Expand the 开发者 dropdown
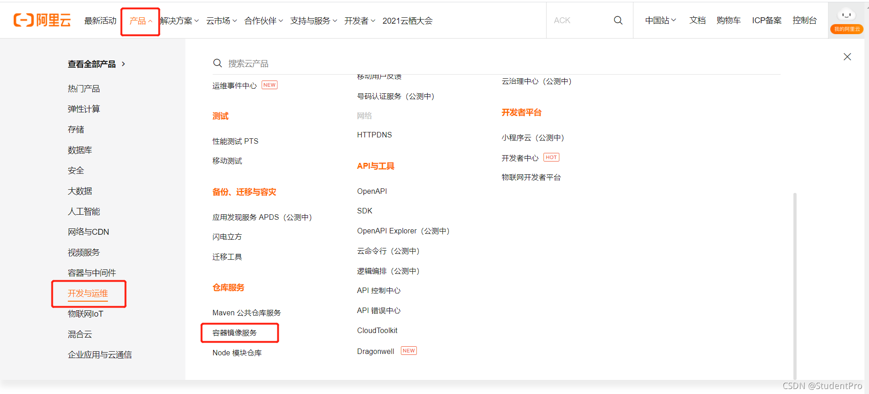This screenshot has width=869, height=394. click(360, 21)
